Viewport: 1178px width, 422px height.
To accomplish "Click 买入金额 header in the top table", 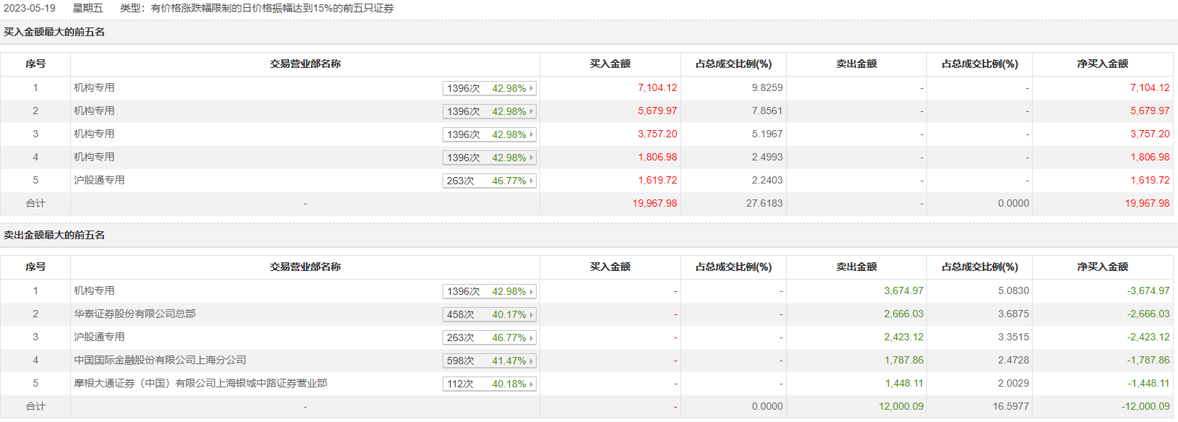I will [x=610, y=64].
